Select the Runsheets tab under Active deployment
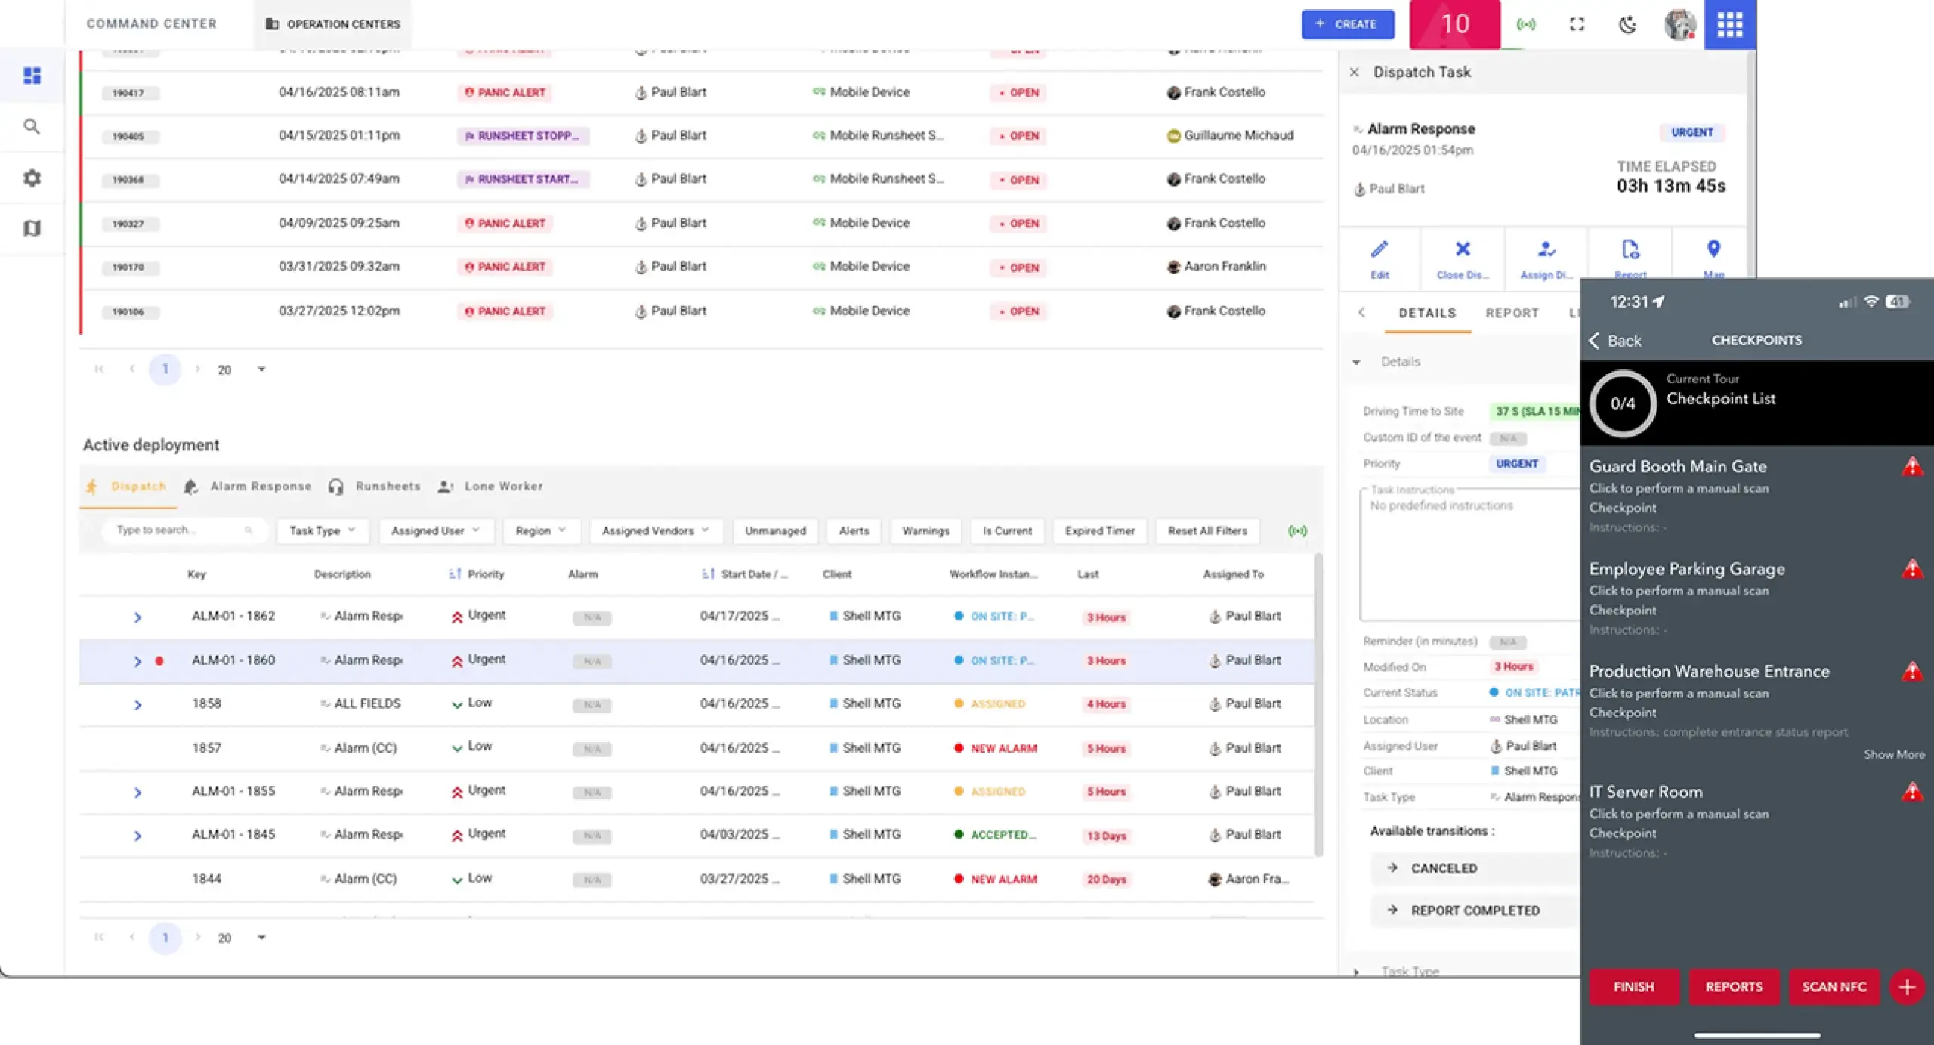The width and height of the screenshot is (1934, 1045). tap(388, 487)
